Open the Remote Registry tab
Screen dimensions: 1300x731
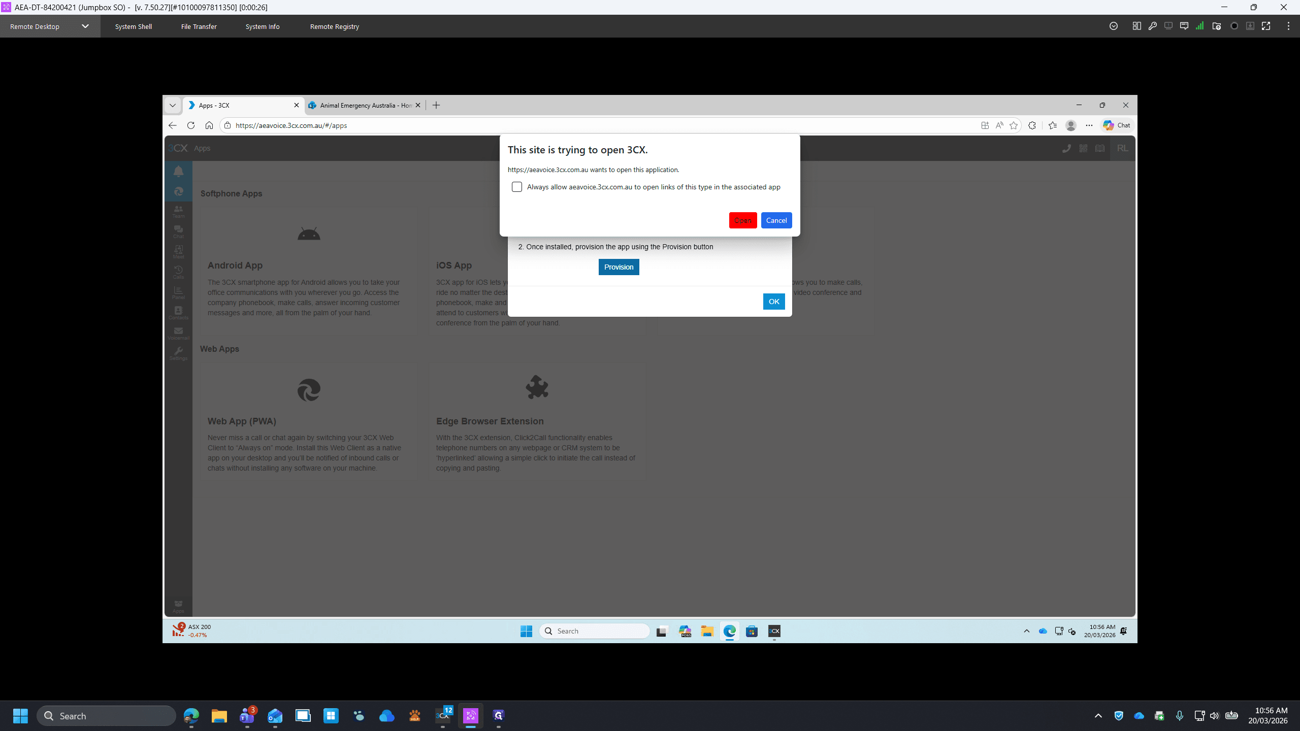pos(335,26)
